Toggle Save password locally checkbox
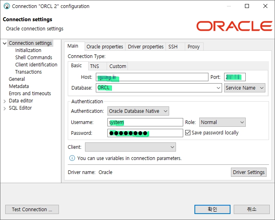The image size is (275, 220). click(188, 133)
